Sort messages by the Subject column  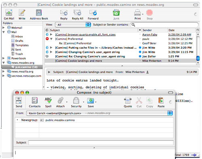[94, 30]
